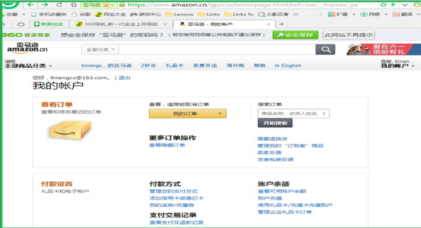
Task: Close the 360导航 tab
Action: click(165, 24)
